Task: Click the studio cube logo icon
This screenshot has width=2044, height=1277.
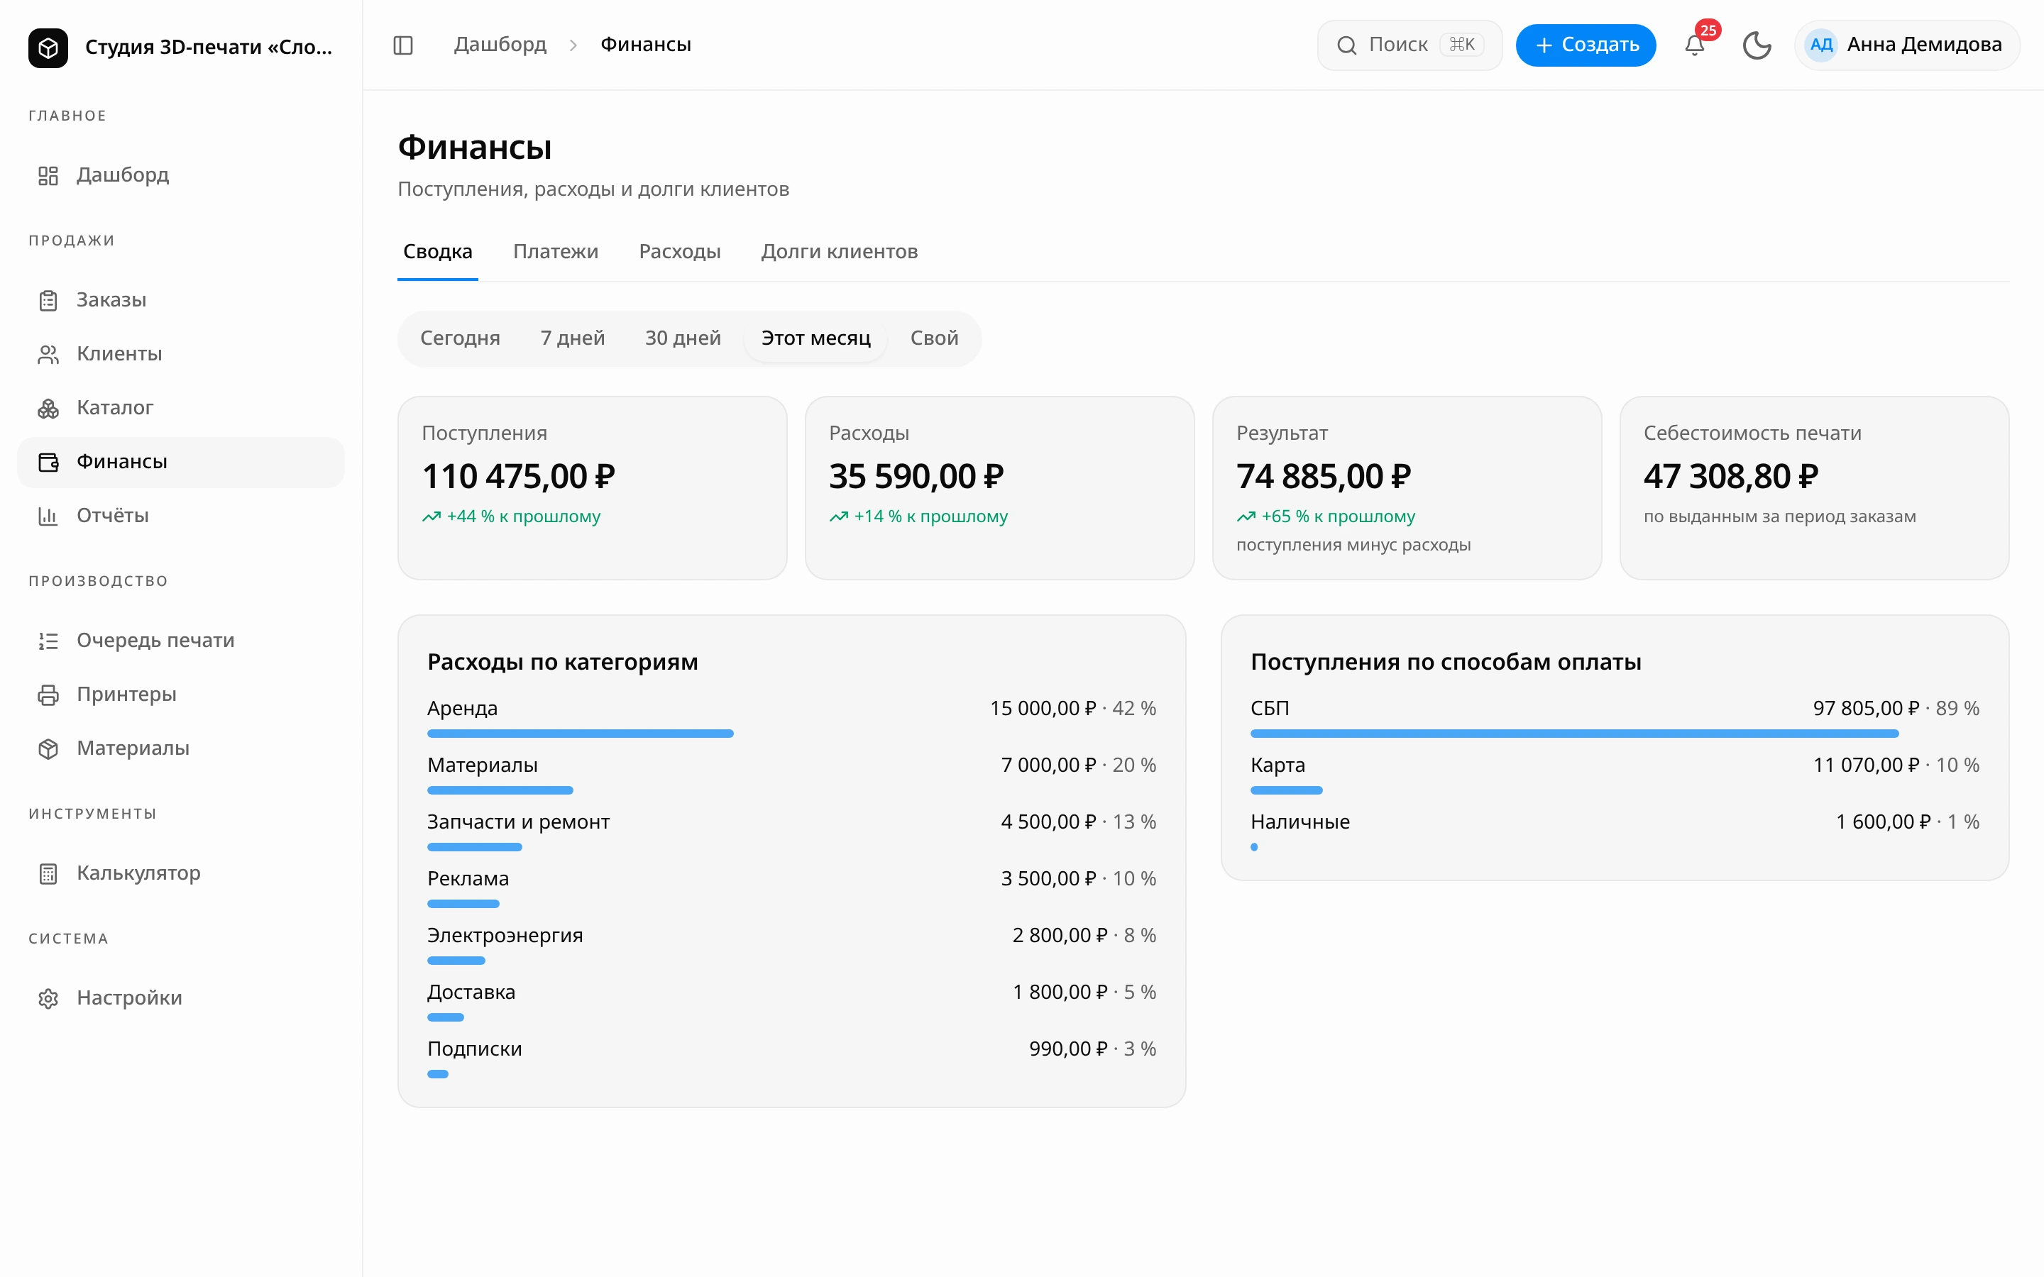Action: click(48, 48)
